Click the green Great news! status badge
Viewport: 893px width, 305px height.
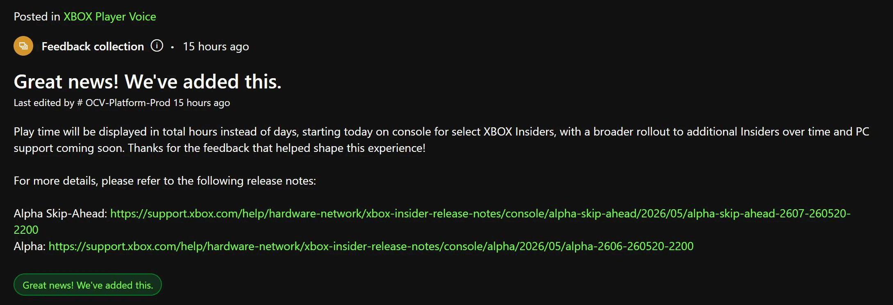[x=88, y=285]
